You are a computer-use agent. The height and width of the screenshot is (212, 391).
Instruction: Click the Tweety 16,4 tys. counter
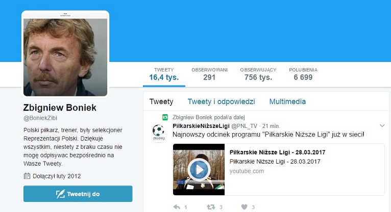[x=164, y=74]
